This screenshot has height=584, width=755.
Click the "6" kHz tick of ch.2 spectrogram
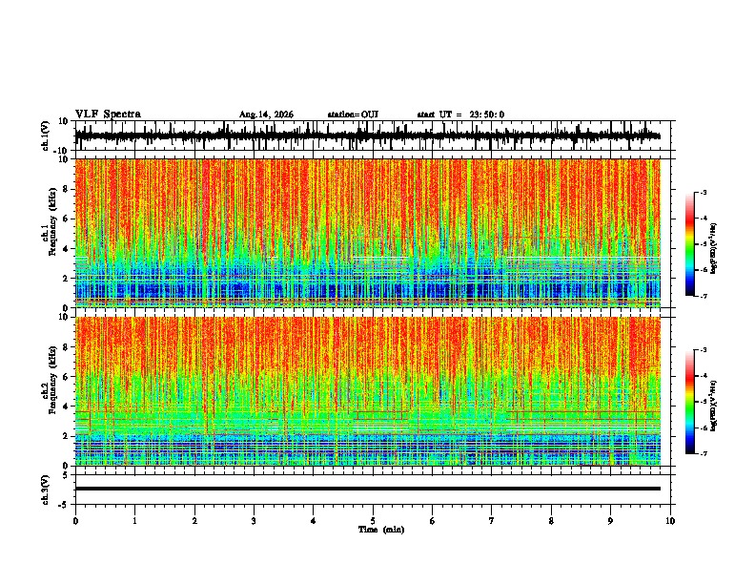(66, 377)
